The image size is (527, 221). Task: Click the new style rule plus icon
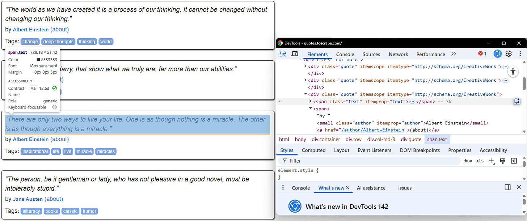tap(492, 161)
